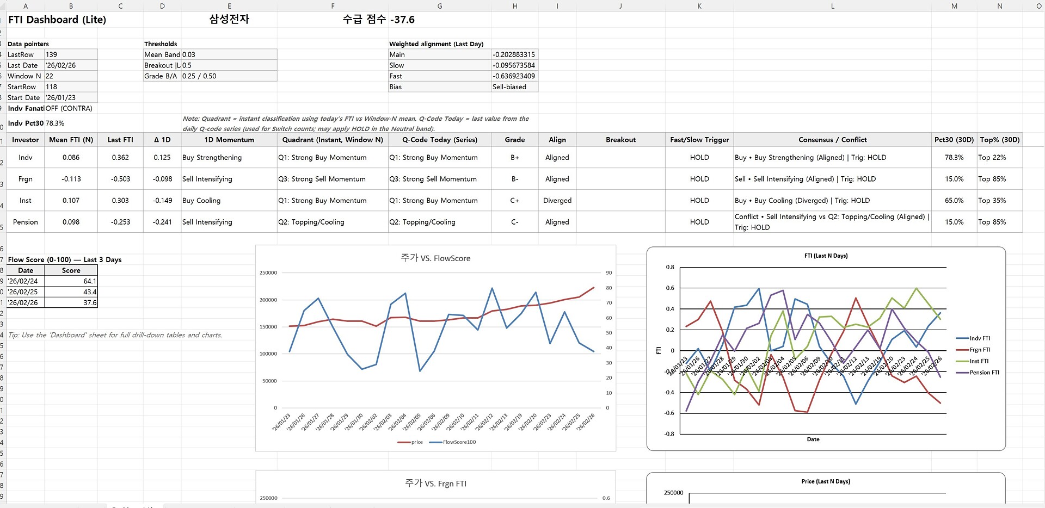Select the Mean Band value 0.03
This screenshot has width=1045, height=508.
(x=229, y=54)
